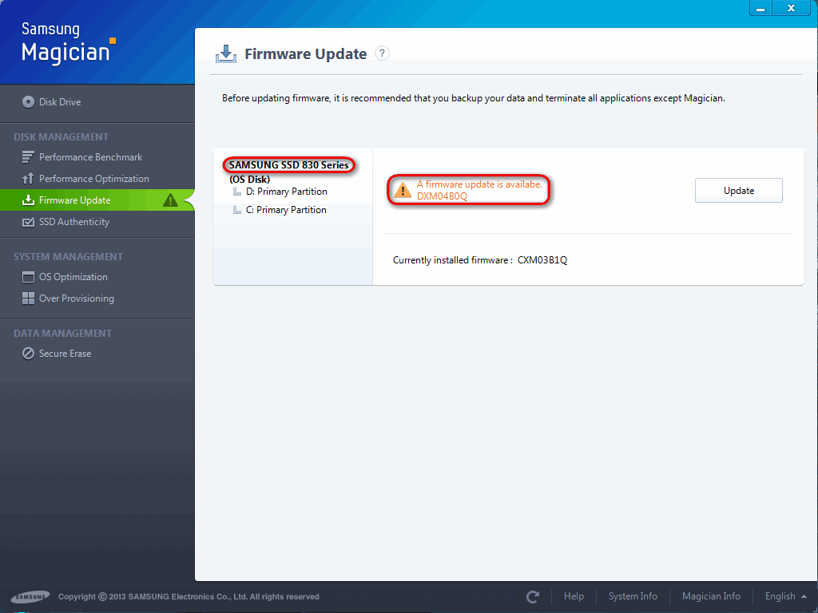The image size is (818, 613).
Task: Click the Performance Benchmark bars icon
Action: 28,157
